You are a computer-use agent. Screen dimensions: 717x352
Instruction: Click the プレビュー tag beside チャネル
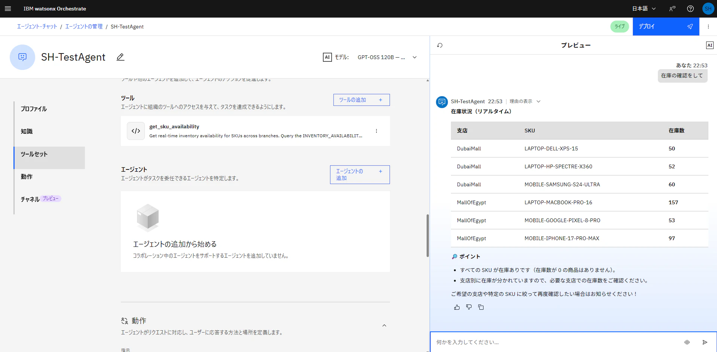[51, 199]
